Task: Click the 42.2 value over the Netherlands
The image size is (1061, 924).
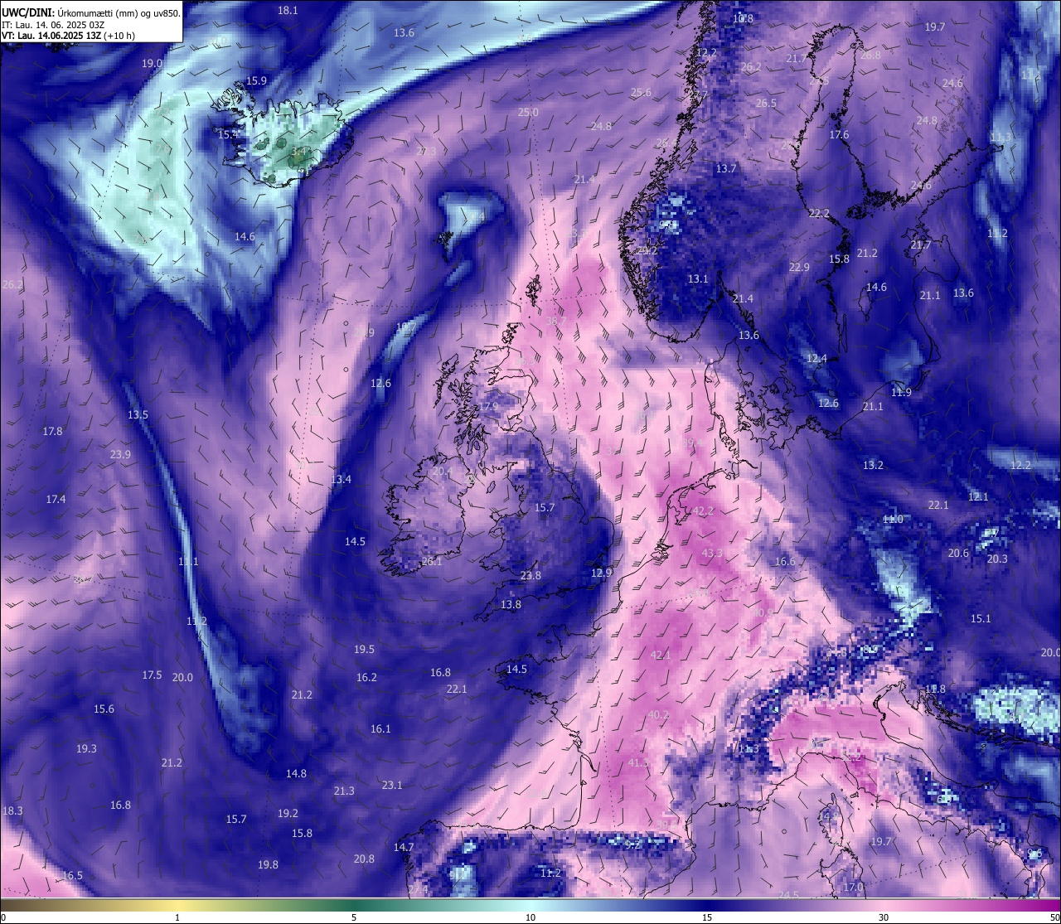Action: [x=703, y=511]
